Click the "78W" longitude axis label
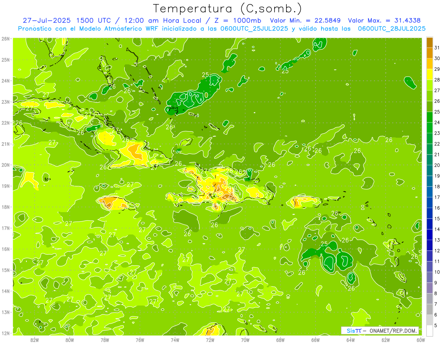Image resolution: width=447 pixels, height=345 pixels. pos(105,340)
